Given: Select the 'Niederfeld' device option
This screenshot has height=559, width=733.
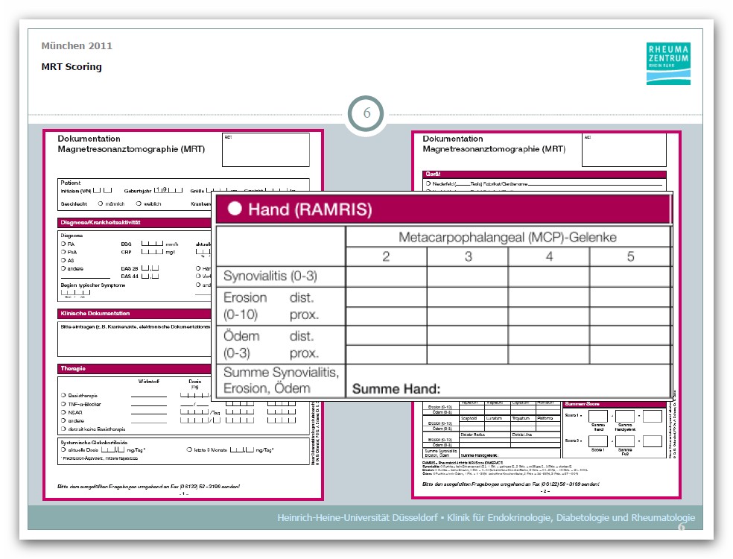Looking at the screenshot, I should 428,184.
